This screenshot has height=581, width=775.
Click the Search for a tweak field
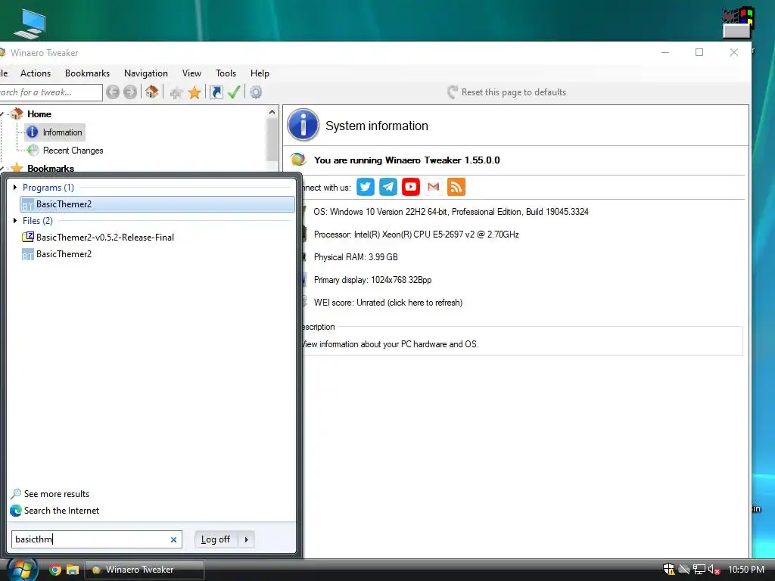[x=51, y=92]
